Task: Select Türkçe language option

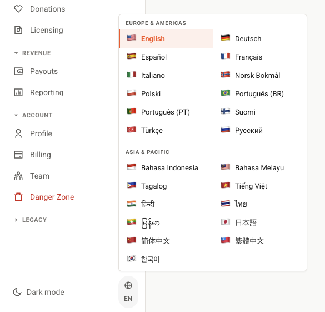Action: coord(166,130)
